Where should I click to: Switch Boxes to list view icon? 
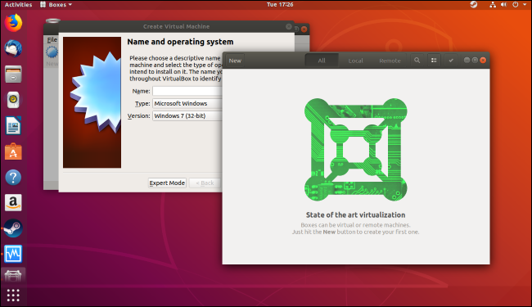tap(434, 61)
